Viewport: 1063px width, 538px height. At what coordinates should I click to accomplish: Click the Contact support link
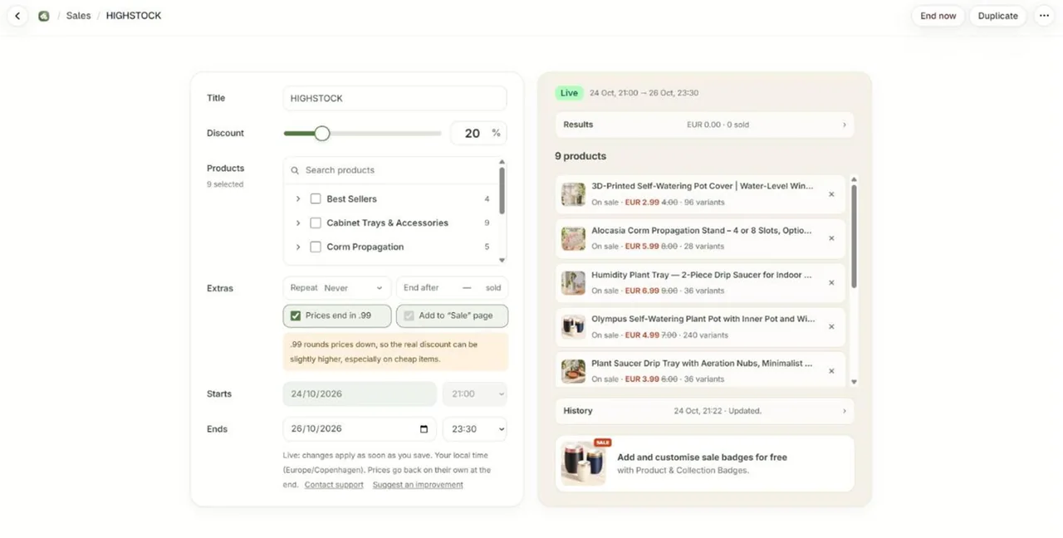tap(334, 485)
